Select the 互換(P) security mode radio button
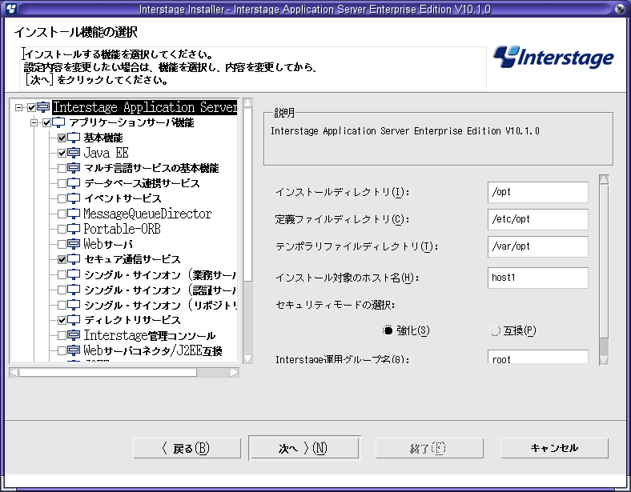The image size is (631, 492). 495,330
